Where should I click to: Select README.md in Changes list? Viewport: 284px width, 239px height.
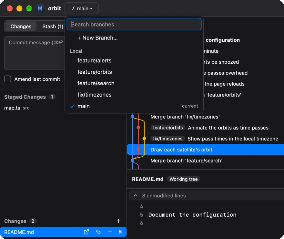(63, 232)
